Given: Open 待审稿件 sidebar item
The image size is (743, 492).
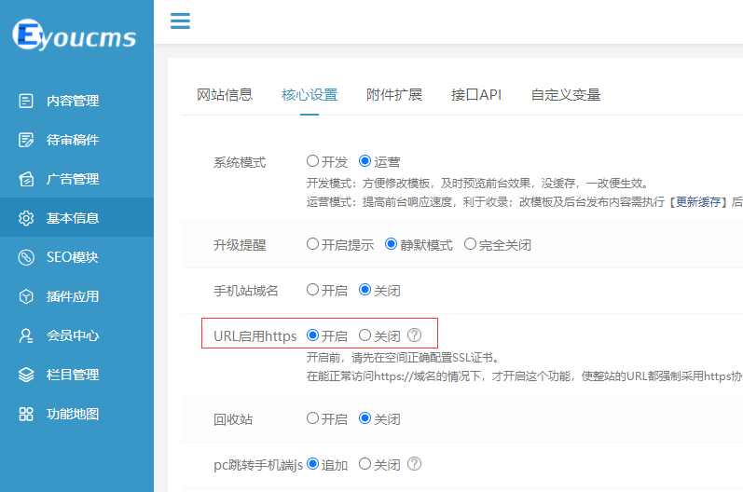Looking at the screenshot, I should (x=72, y=140).
